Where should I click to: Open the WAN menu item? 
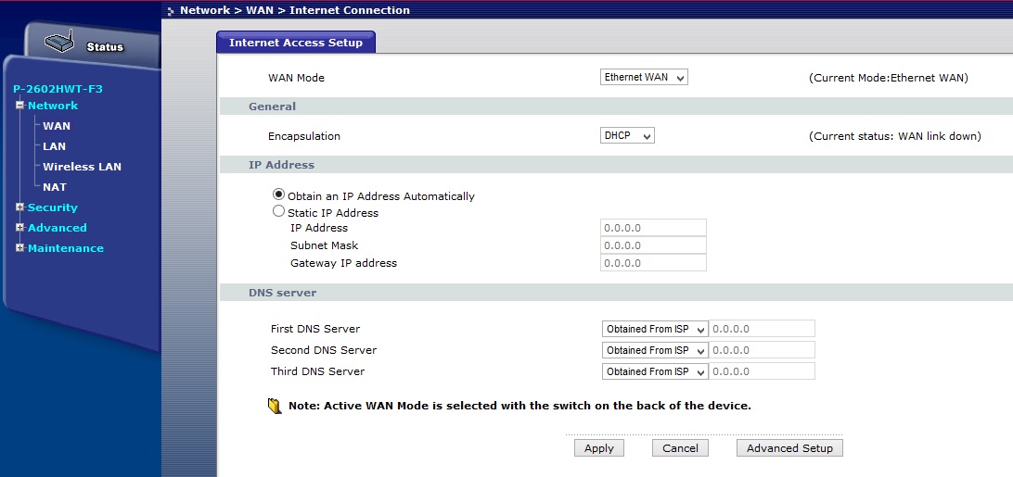click(57, 126)
